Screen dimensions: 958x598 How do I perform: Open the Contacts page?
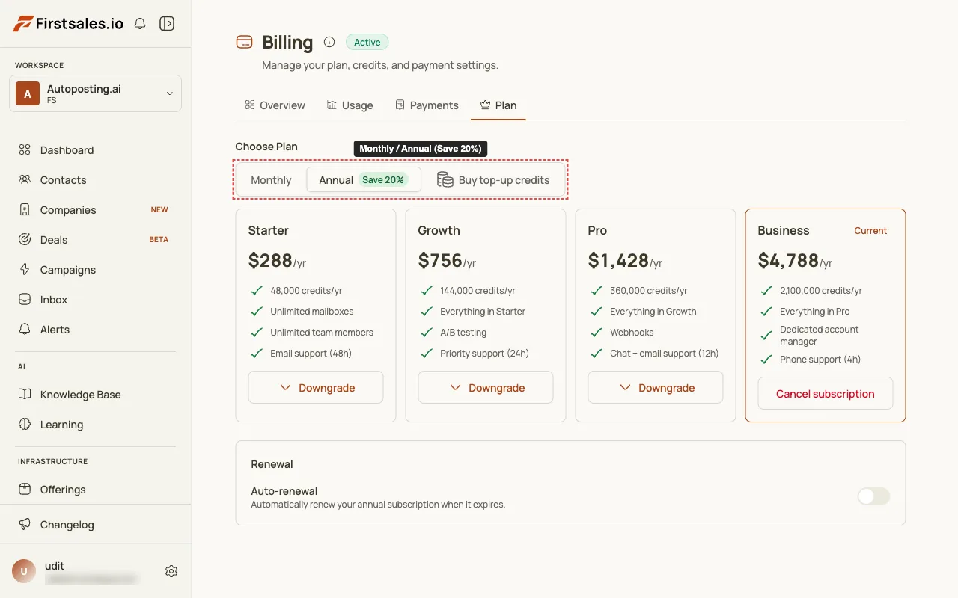[95, 180]
